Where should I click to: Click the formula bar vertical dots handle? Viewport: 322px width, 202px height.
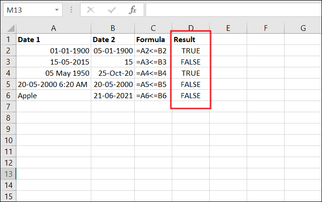(72, 9)
